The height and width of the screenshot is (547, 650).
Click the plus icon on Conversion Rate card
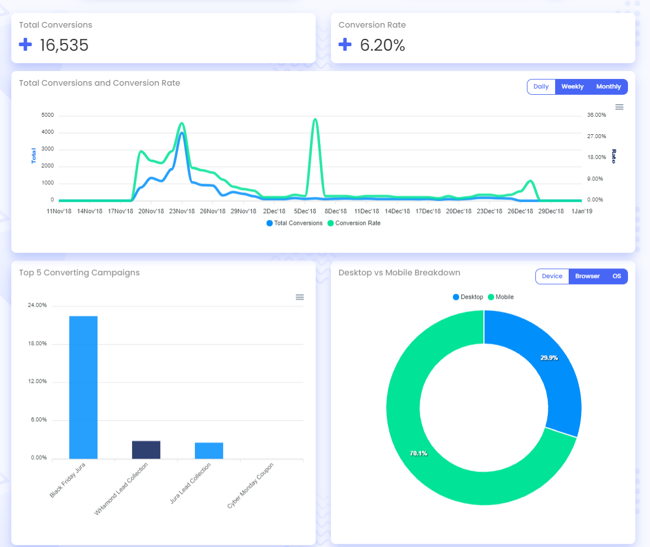(344, 44)
